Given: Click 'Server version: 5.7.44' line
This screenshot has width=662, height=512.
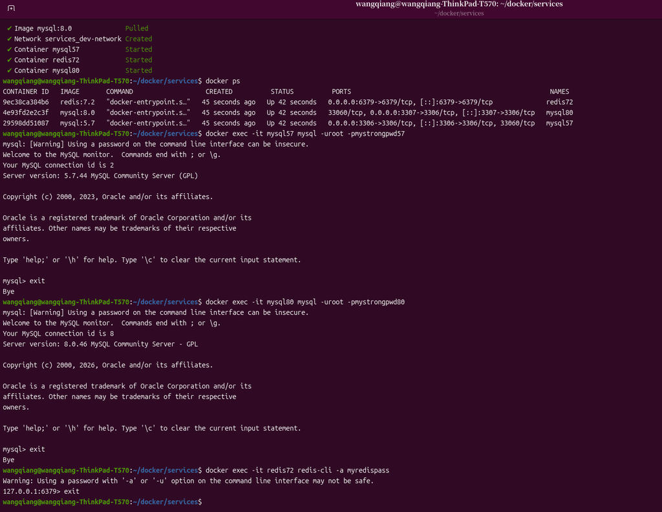Looking at the screenshot, I should 100,176.
